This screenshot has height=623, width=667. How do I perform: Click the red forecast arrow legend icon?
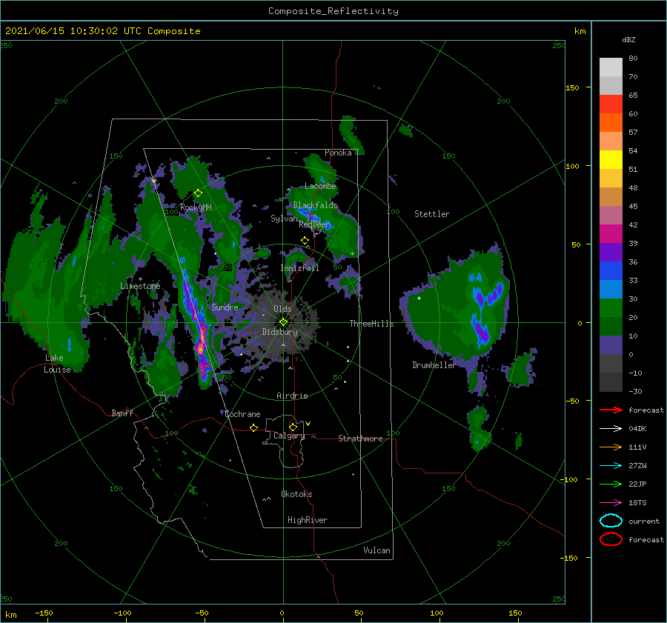(x=611, y=410)
